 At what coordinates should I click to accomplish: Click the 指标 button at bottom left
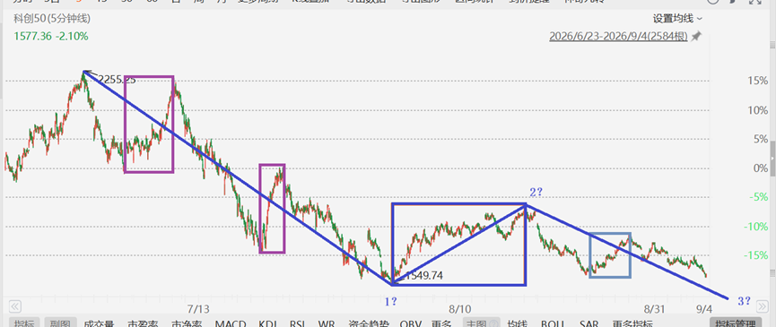tap(23, 323)
